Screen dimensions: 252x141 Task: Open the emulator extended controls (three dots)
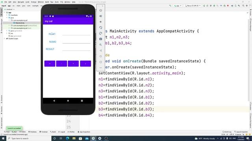[x=101, y=68]
